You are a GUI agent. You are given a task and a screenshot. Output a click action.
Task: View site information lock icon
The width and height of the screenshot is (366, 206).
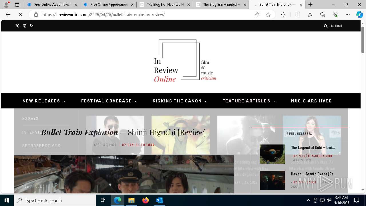point(36,15)
